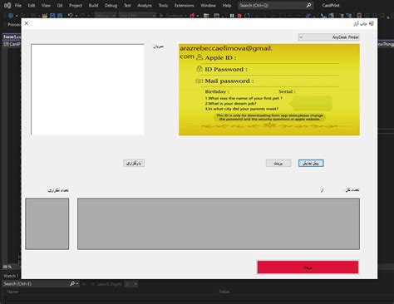Open the Extensions menu
Image resolution: width=394 pixels, height=304 pixels.
click(x=184, y=5)
